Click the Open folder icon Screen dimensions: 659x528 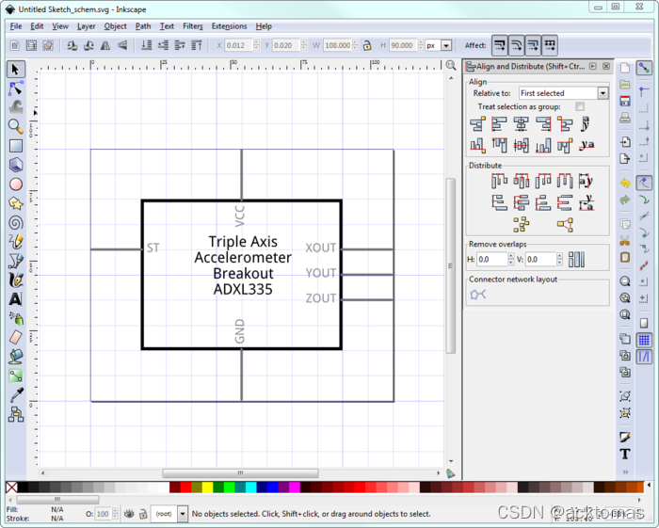click(x=625, y=85)
